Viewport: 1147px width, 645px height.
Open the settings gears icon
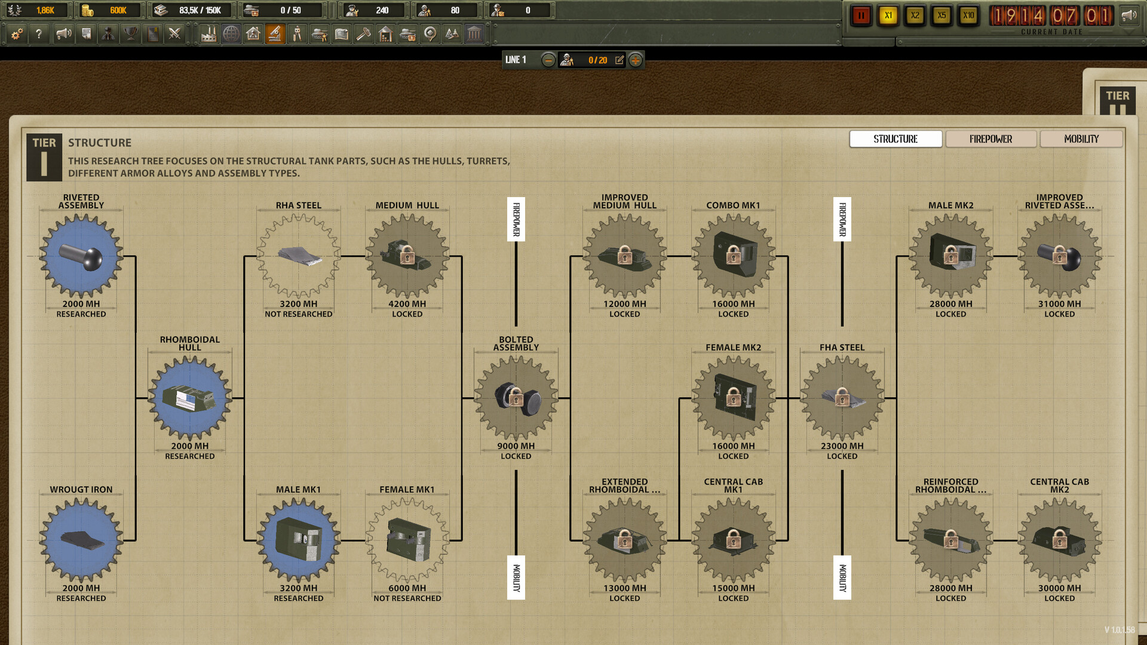(x=17, y=34)
